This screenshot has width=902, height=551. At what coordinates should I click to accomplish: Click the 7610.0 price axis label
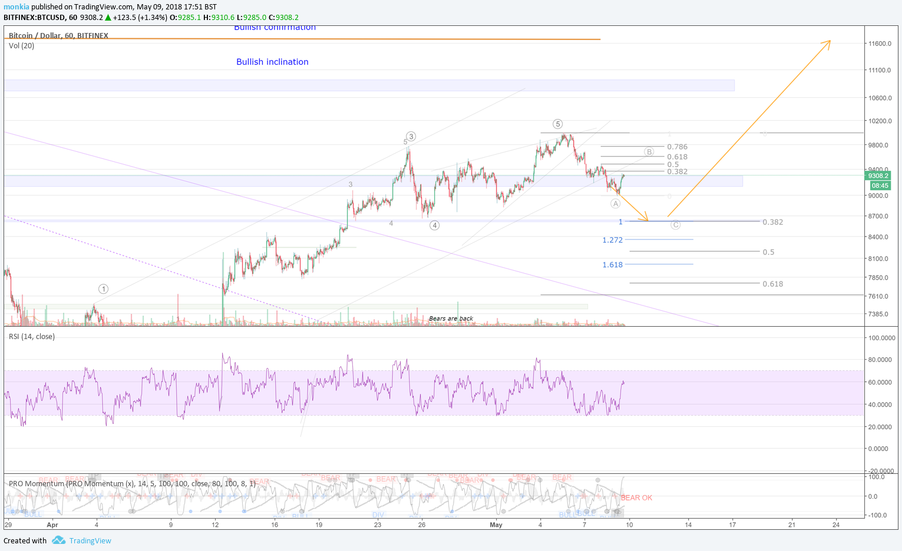pos(878,297)
